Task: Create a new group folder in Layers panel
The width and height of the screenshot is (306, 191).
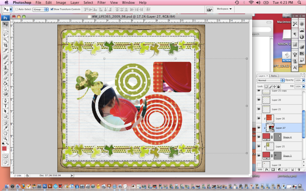Action: (286, 170)
